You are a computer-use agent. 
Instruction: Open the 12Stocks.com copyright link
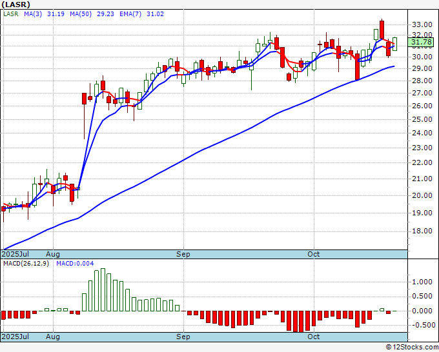(412, 347)
